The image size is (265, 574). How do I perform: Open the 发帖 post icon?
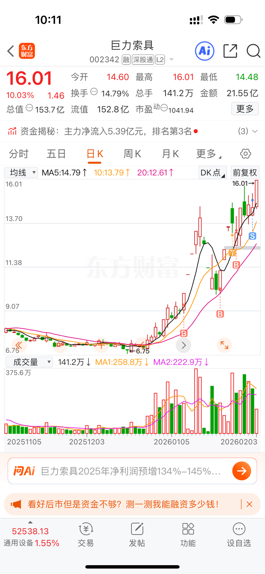pyautogui.click(x=137, y=534)
